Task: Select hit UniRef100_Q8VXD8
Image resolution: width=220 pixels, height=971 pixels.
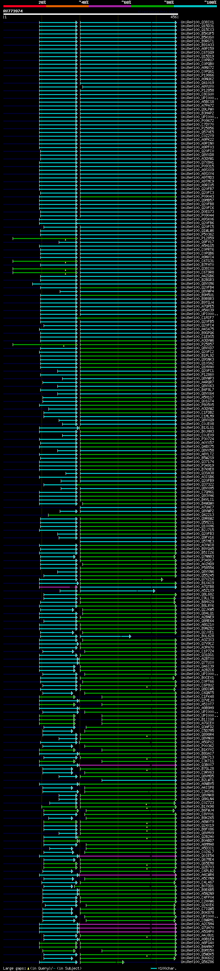Action: coord(197,155)
